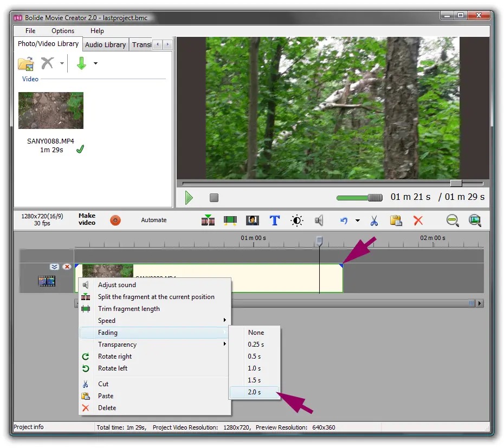Click the red X delete toolbar icon
Screen dimensions: 504x448
[x=418, y=220]
